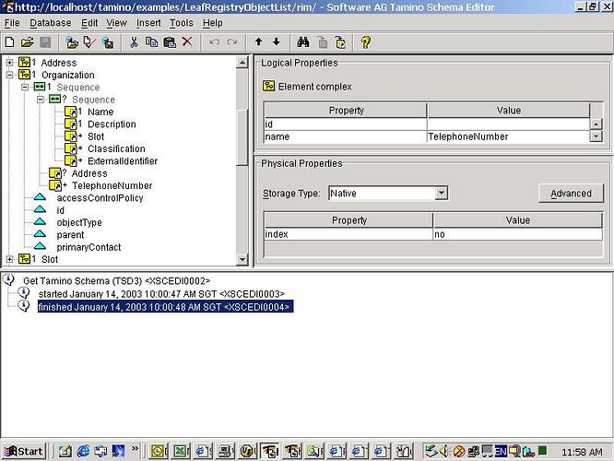Click the Element complex icon in Logical Properties
614x461 pixels.
pos(268,86)
